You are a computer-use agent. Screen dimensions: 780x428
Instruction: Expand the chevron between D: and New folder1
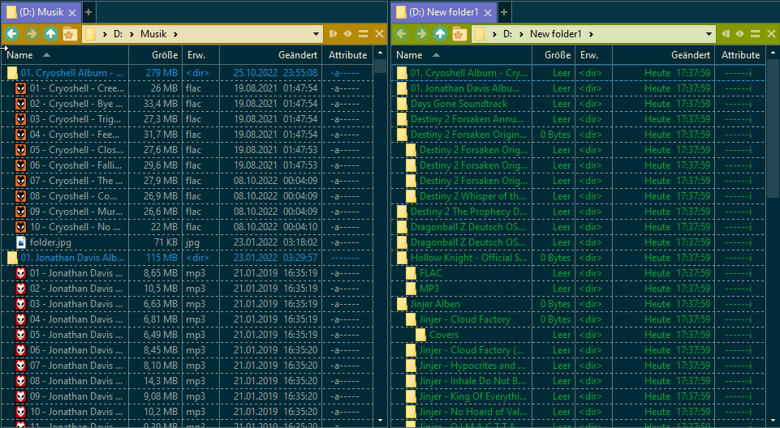tap(521, 34)
